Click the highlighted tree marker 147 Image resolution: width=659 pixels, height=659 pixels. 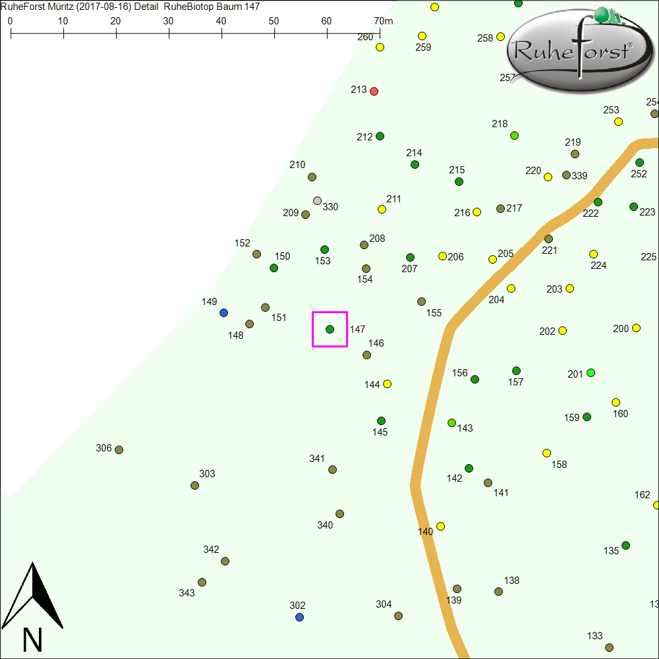pyautogui.click(x=329, y=329)
